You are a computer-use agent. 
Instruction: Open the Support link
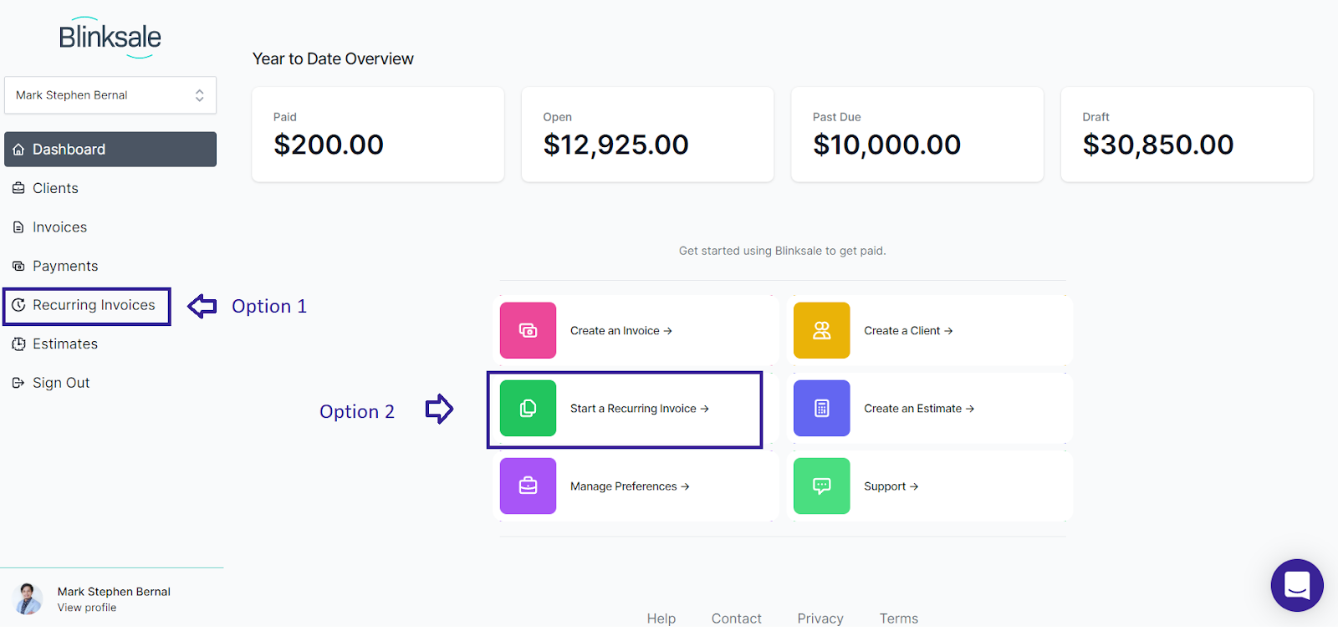(891, 486)
